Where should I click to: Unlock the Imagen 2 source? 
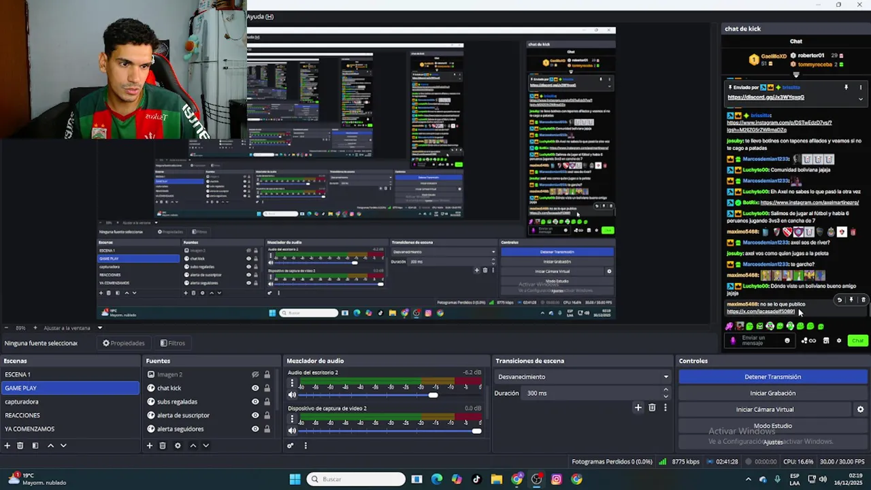click(x=267, y=374)
